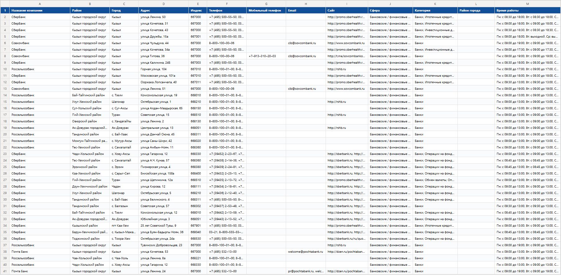The width and height of the screenshot is (561, 280).
Task: Select the district cell 'Чаа-Хольский район'
Action: 90,258
